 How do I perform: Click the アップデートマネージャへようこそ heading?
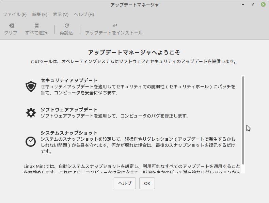click(x=134, y=52)
